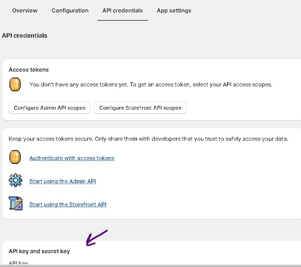
Task: Click the gear icon beside Admin API link
Action: coord(16,180)
